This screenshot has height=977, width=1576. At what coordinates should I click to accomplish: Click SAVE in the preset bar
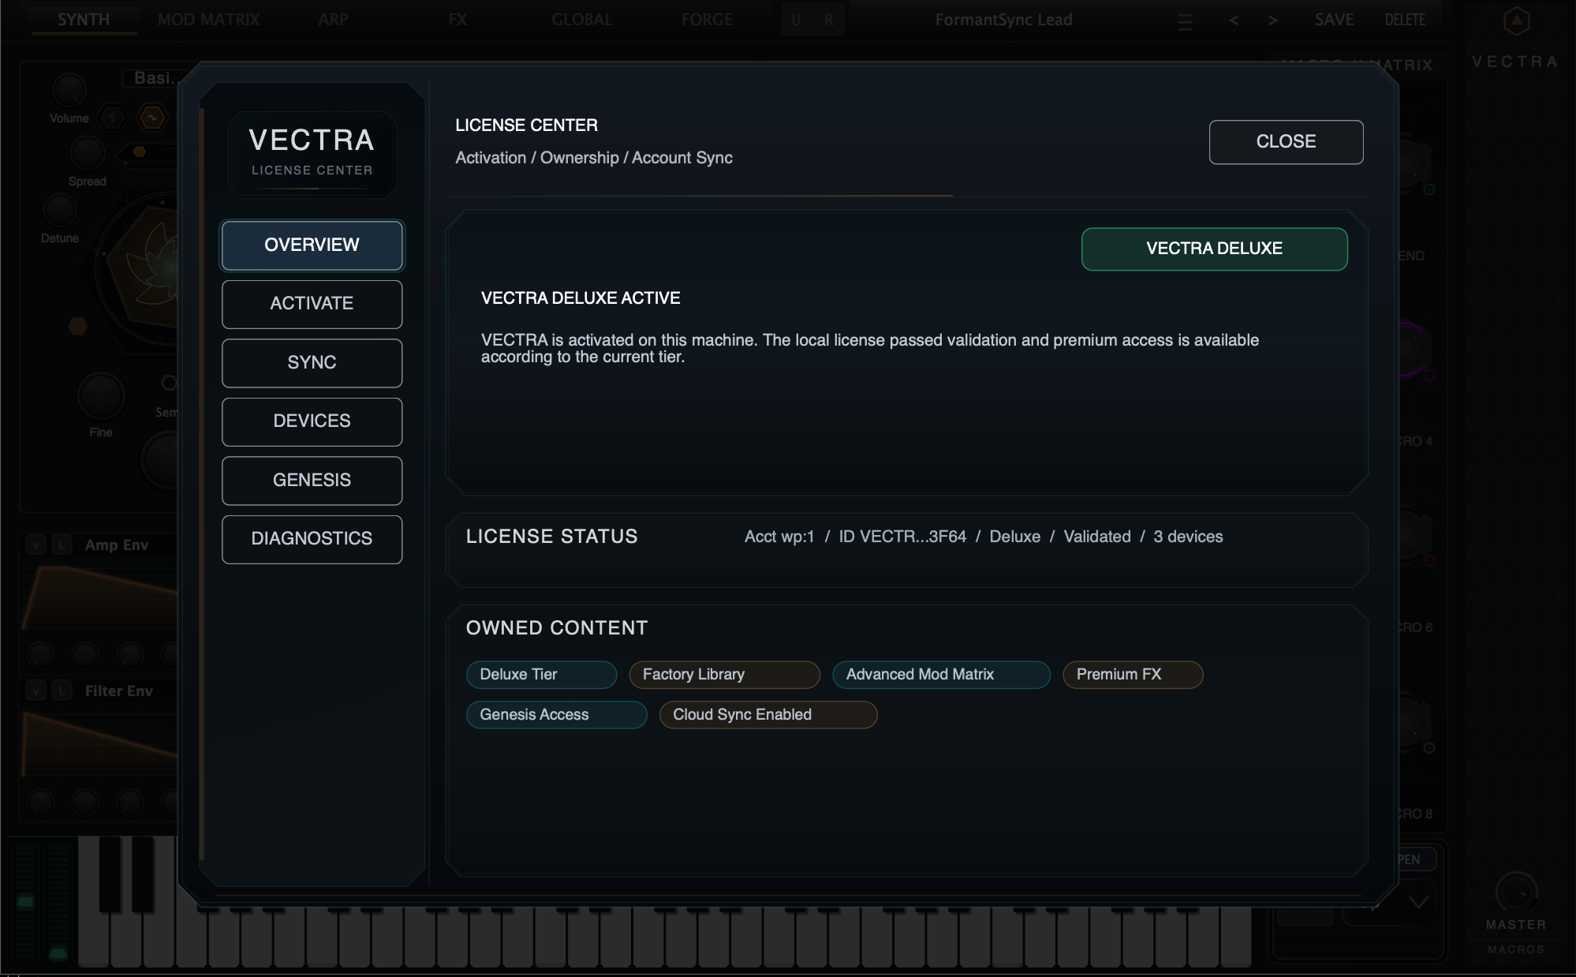coord(1334,20)
